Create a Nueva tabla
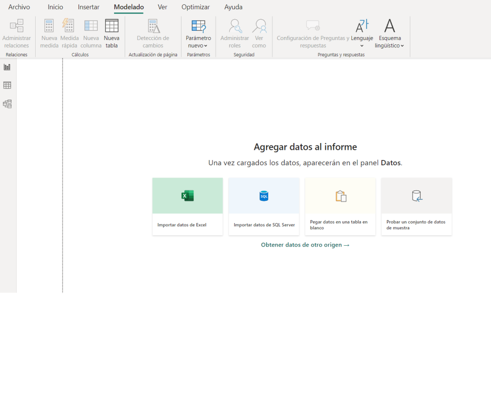491x395 pixels. tap(112, 34)
